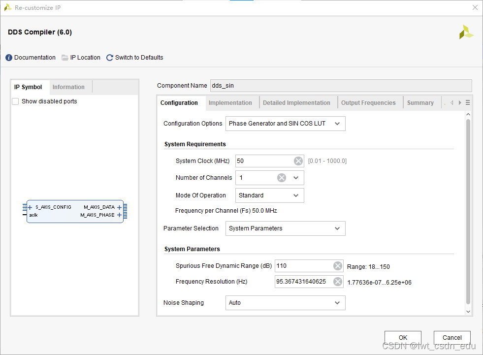
Task: Clear the Spurious Free Dynamic Range value
Action: click(338, 265)
